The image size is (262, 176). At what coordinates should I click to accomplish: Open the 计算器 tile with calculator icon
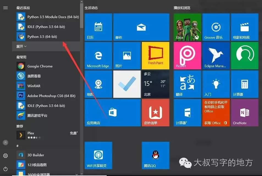245,84
